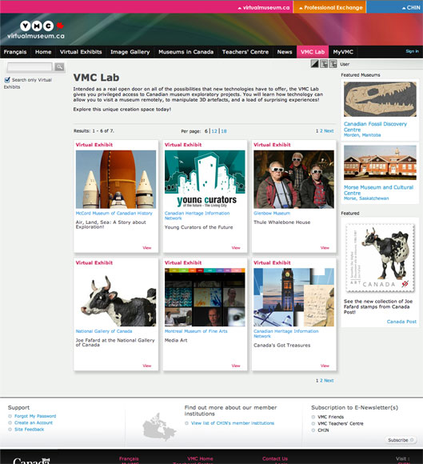Select the CHIN newsletter option
423x464 pixels.
(x=313, y=430)
